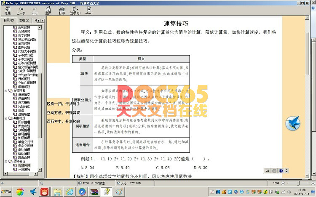Click the Print (打印) icon
This screenshot has height=197, width=316.
point(62,10)
